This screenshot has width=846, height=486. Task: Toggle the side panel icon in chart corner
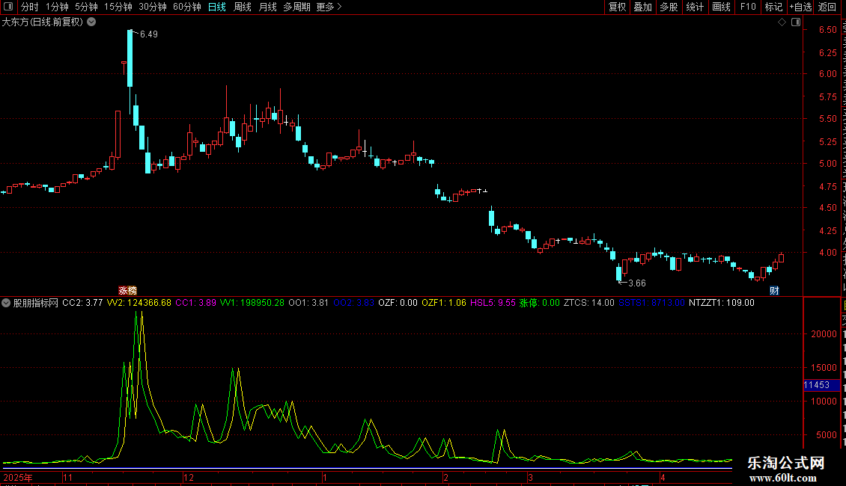pos(796,22)
